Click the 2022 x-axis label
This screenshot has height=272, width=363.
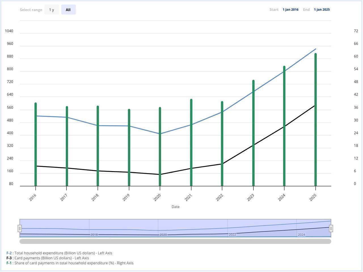click(x=220, y=197)
